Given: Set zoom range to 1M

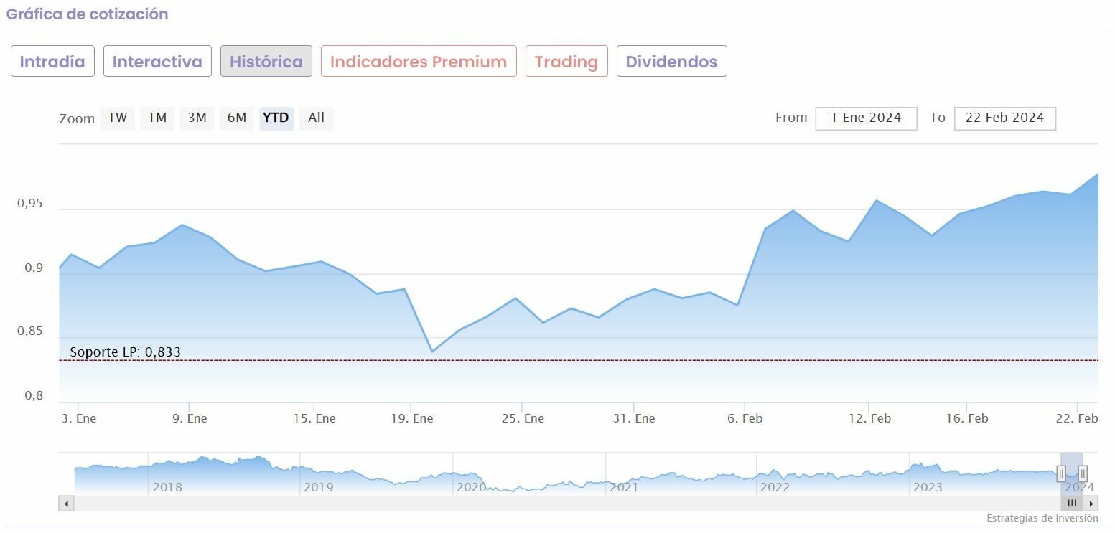Looking at the screenshot, I should coord(157,118).
